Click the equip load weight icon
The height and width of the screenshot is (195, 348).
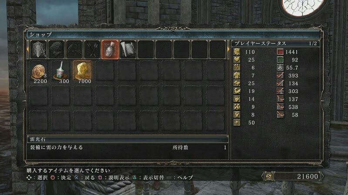pos(280,68)
